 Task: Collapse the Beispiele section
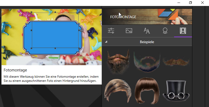pyautogui.click(x=106, y=42)
